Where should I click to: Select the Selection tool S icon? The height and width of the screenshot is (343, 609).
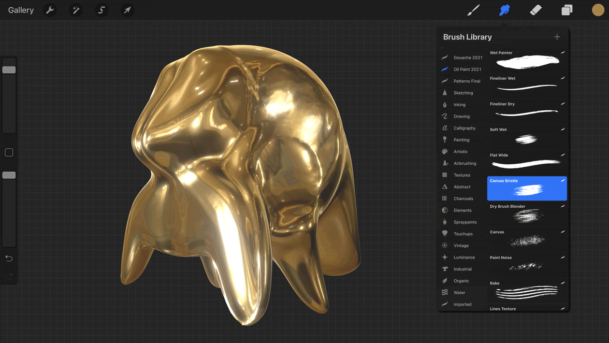[x=102, y=10]
